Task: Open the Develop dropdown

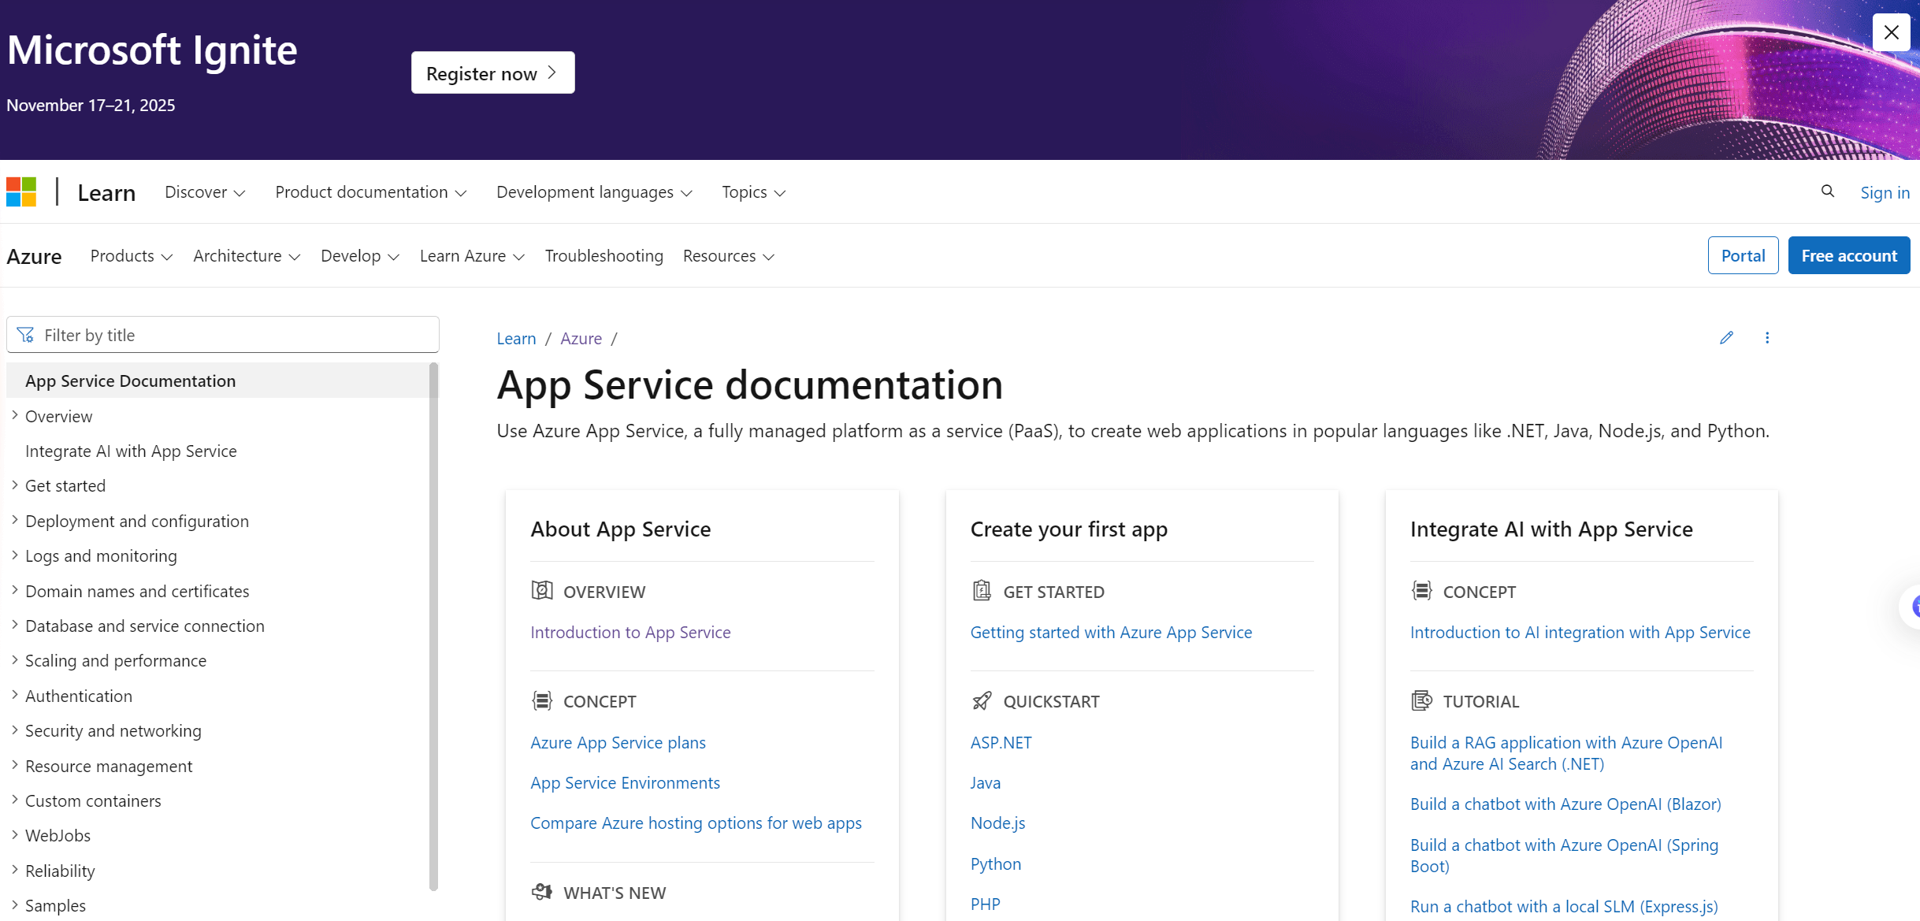Action: click(x=360, y=256)
